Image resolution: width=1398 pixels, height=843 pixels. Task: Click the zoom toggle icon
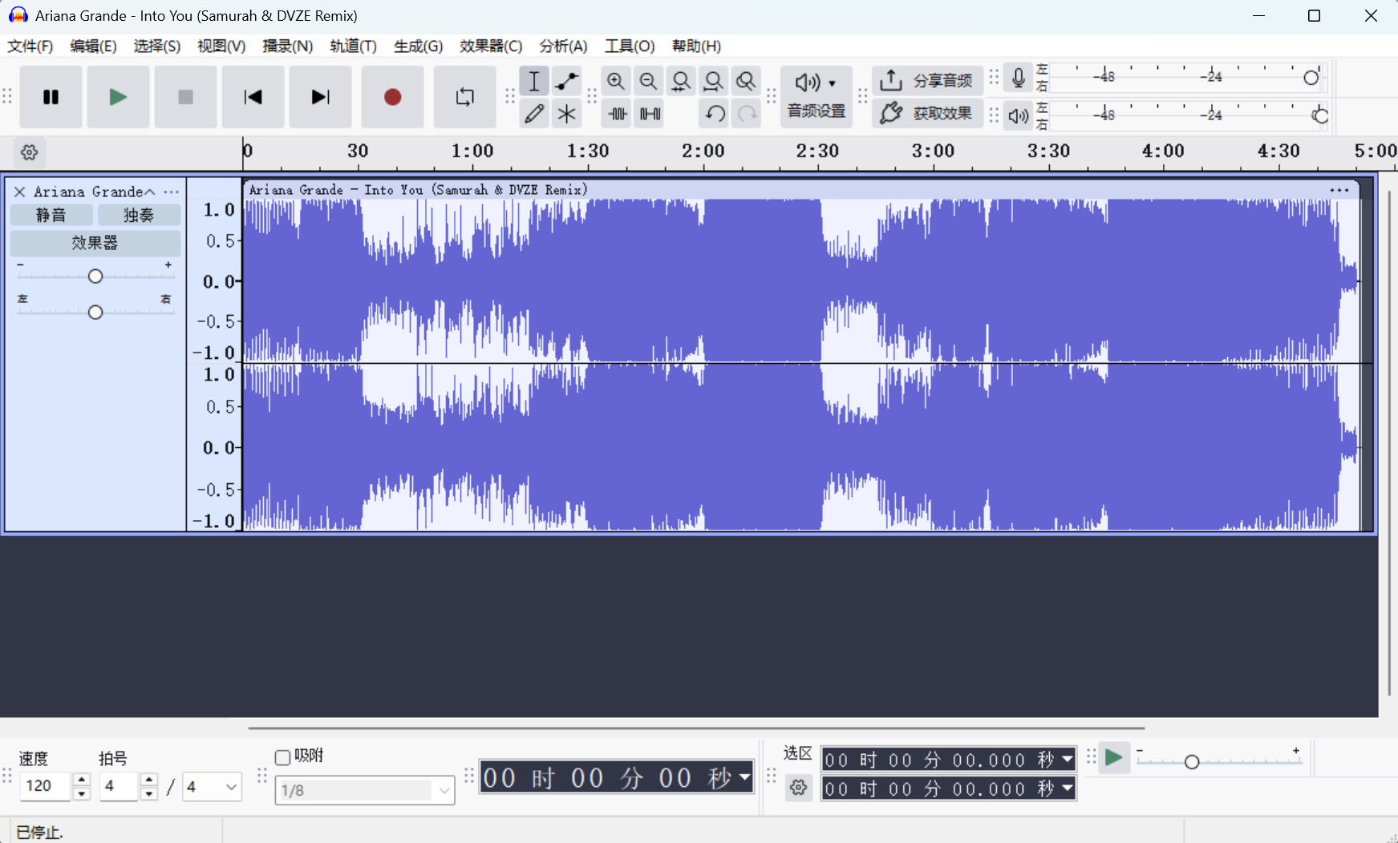tap(746, 81)
